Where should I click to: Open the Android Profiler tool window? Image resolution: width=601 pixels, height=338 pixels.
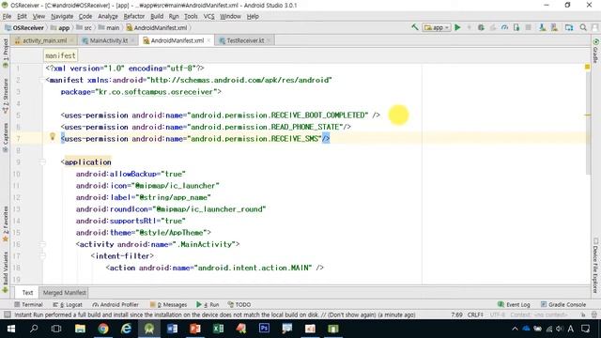coord(116,304)
